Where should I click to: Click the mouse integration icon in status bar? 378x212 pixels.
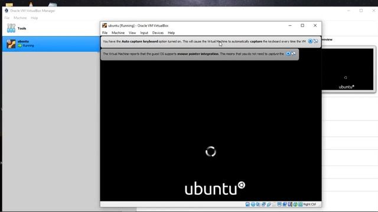295,204
